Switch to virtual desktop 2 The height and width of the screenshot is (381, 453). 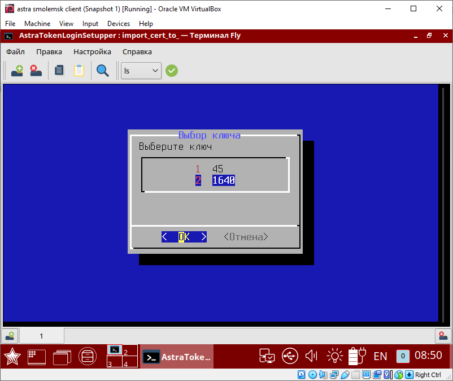click(130, 350)
